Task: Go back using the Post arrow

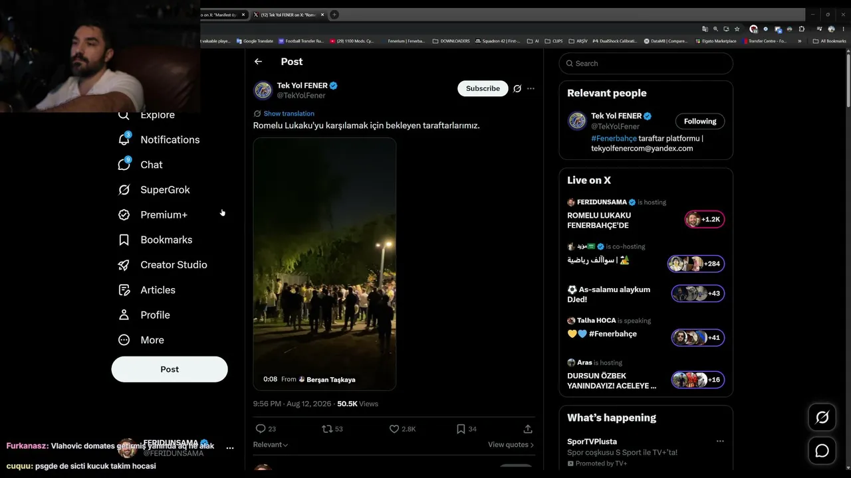Action: pyautogui.click(x=258, y=62)
